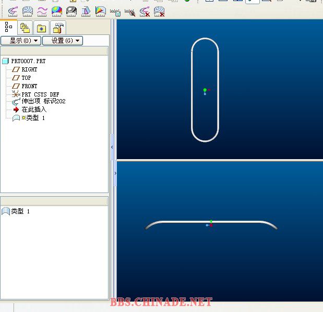Select the rainbow triangle slope analysis tool

101,11
